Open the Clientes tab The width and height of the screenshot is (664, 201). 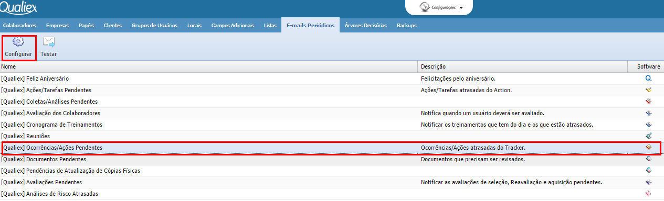click(x=113, y=25)
